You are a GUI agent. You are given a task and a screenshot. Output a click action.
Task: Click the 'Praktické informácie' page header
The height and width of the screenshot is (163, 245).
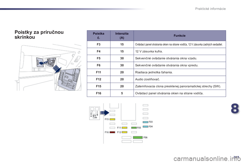click(x=210, y=9)
